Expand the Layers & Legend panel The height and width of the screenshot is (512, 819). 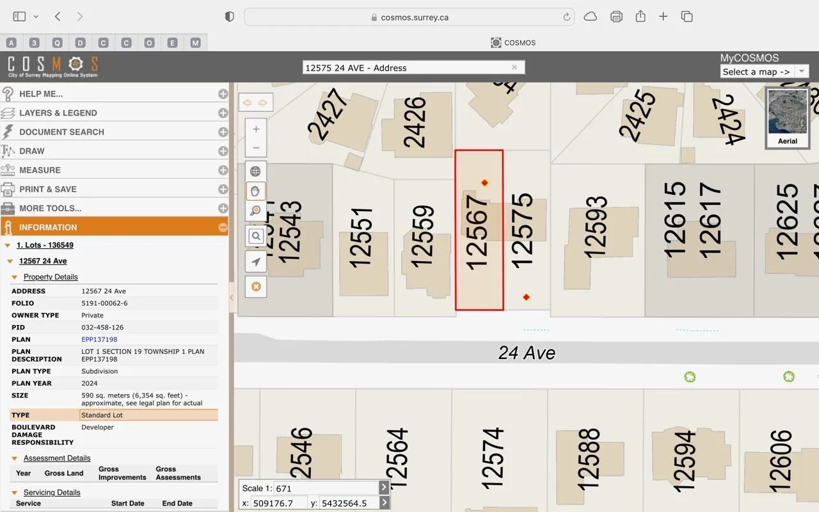tap(223, 113)
